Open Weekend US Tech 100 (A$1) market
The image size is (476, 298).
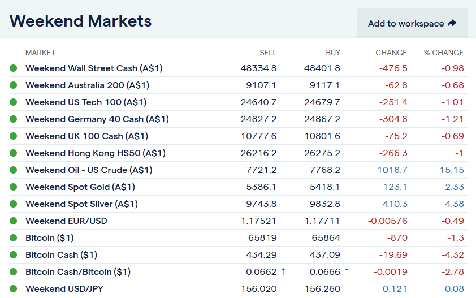(x=86, y=102)
